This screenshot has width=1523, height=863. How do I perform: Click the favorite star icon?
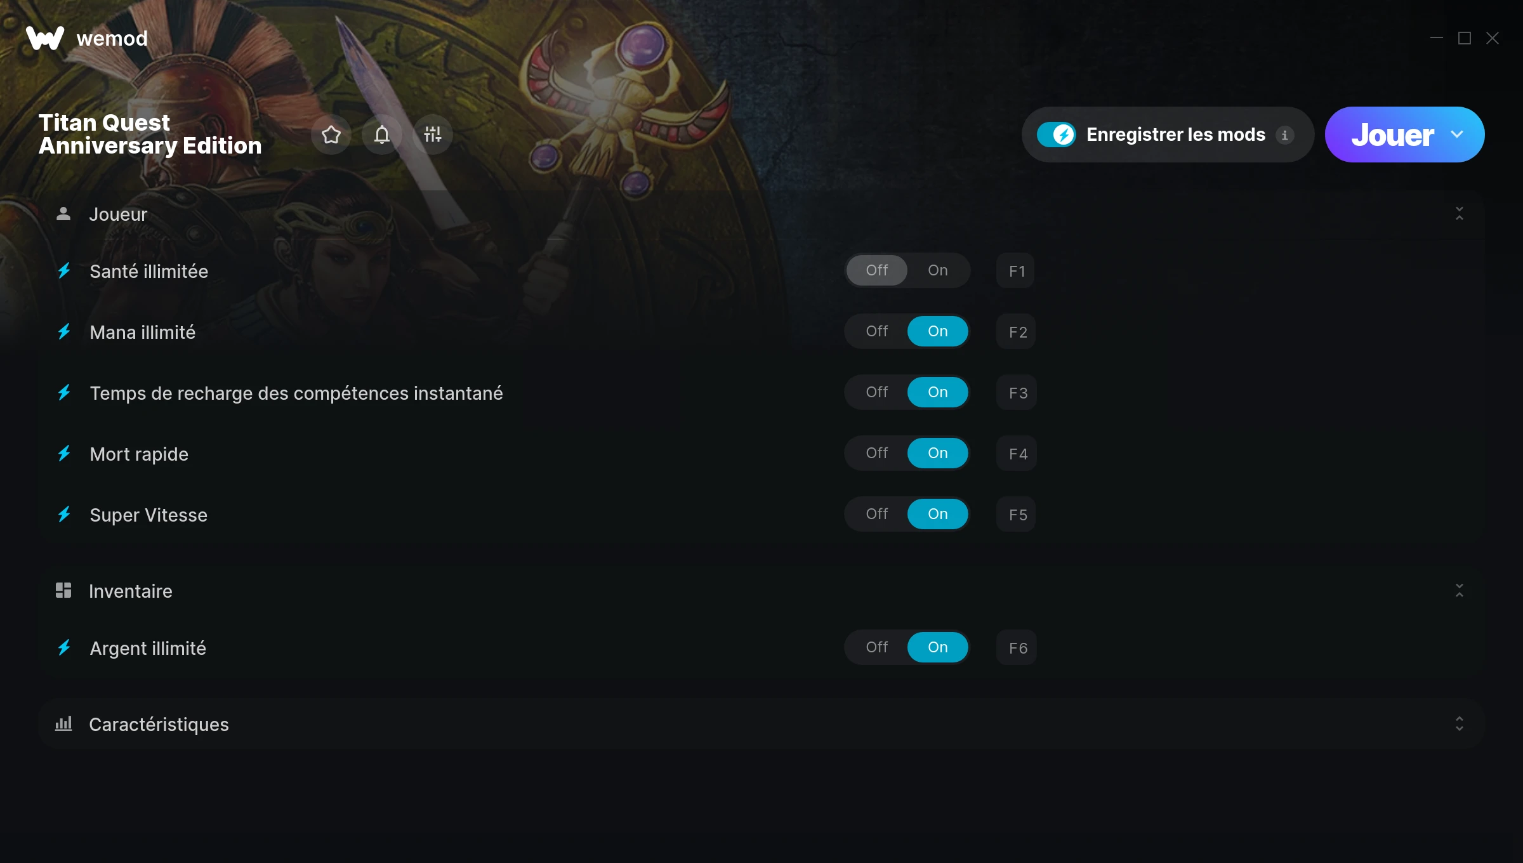tap(331, 135)
